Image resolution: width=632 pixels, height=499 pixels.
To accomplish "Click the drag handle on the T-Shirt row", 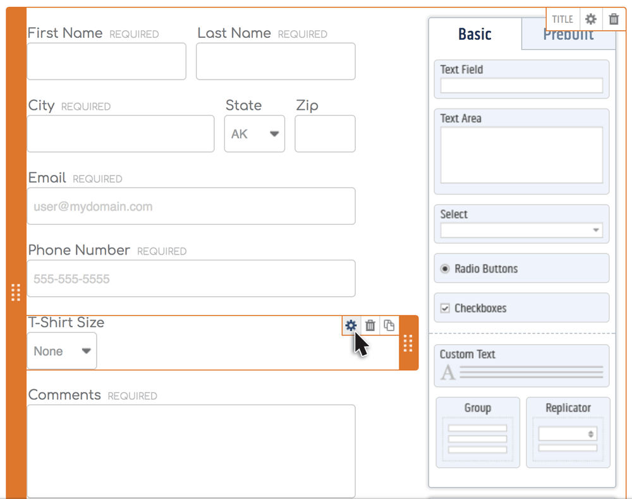I will [408, 343].
